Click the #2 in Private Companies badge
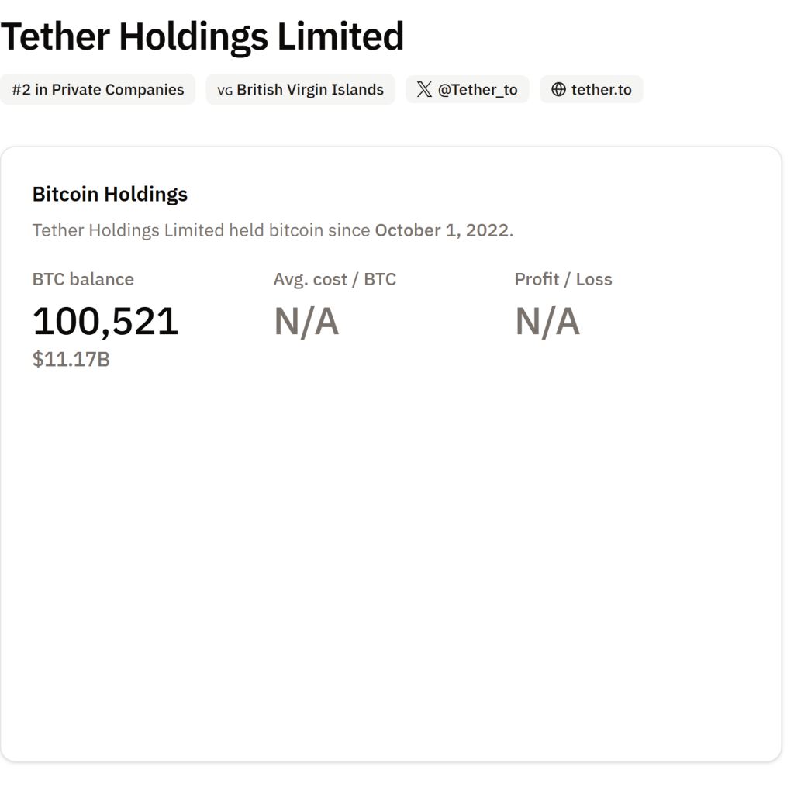 pos(98,89)
